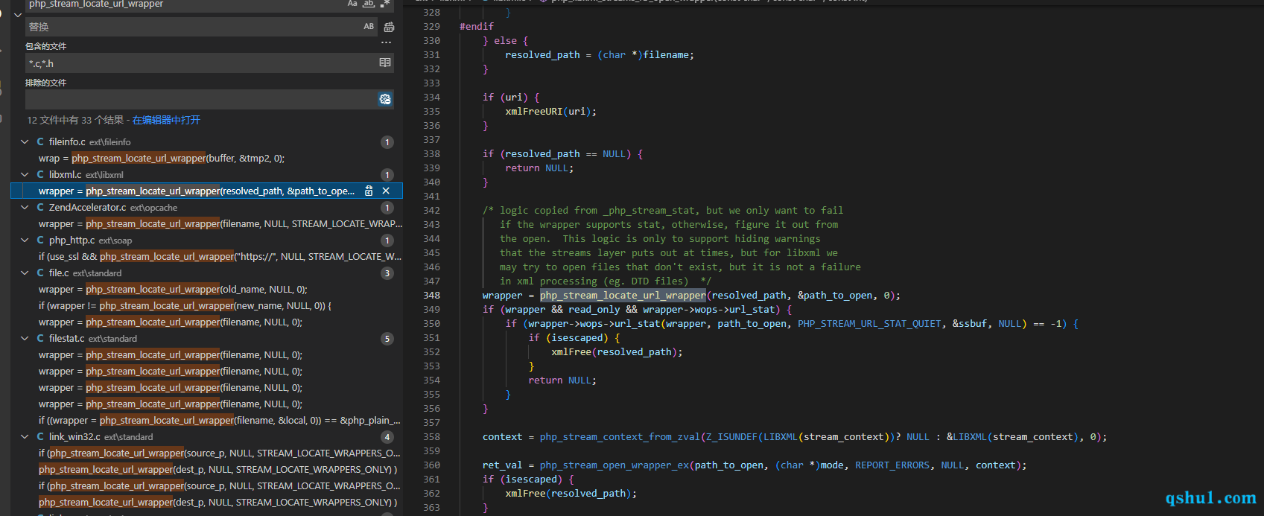This screenshot has height=516, width=1264.
Task: Open selected match 'resolved_path, &path_to_ope...'
Action: pyautogui.click(x=197, y=191)
